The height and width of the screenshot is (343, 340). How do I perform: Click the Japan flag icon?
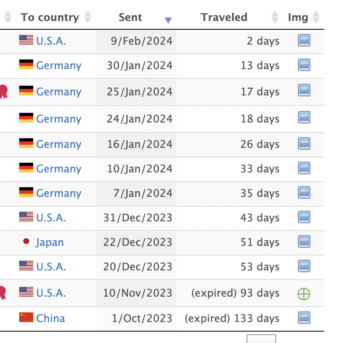(x=26, y=241)
